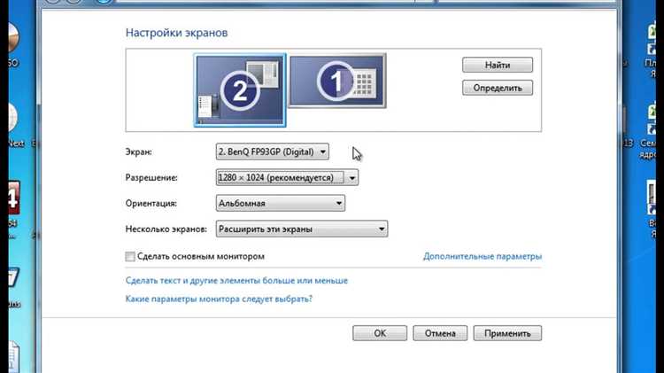Open the "Экран" dropdown showing BenQ FP93GP
Screen dimensions: 664x373
[x=273, y=152]
